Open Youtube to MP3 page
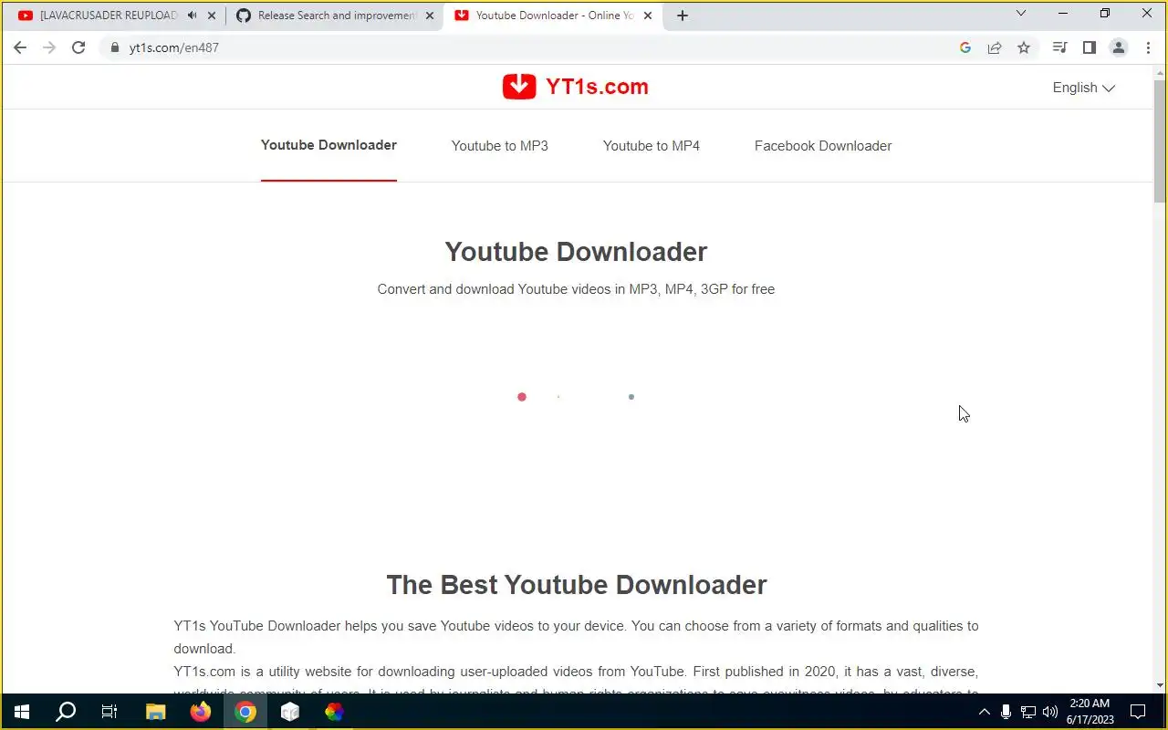 tap(500, 146)
